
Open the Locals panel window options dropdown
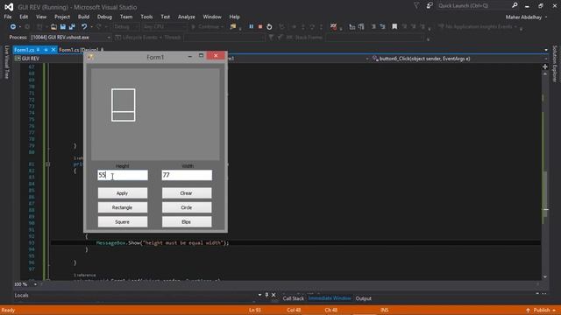pyautogui.click(x=259, y=295)
